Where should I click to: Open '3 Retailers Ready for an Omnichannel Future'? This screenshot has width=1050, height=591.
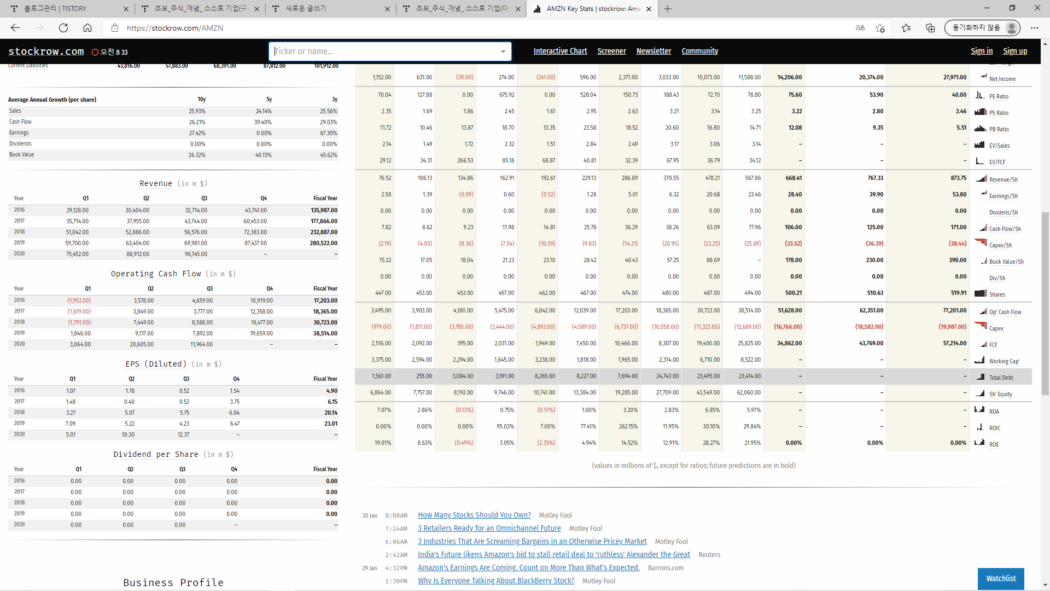tap(489, 528)
